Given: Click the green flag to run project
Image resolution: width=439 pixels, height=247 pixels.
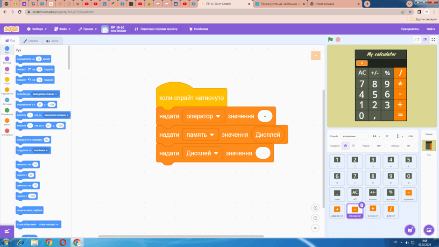Looking at the screenshot, I should (x=330, y=40).
